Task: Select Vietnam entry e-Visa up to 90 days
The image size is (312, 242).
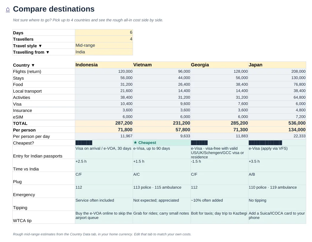Action: tap(162, 153)
